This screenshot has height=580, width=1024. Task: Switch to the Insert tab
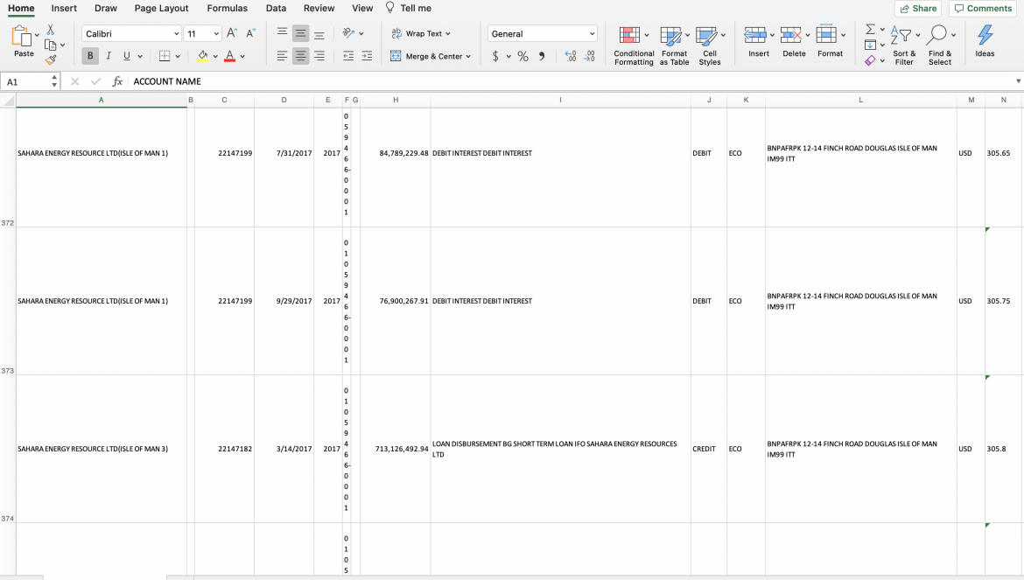[x=64, y=8]
